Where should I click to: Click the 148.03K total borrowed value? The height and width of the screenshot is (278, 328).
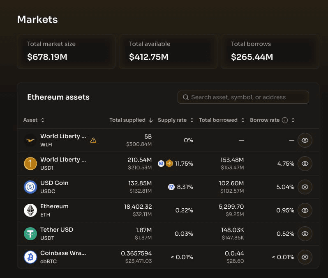point(232,230)
